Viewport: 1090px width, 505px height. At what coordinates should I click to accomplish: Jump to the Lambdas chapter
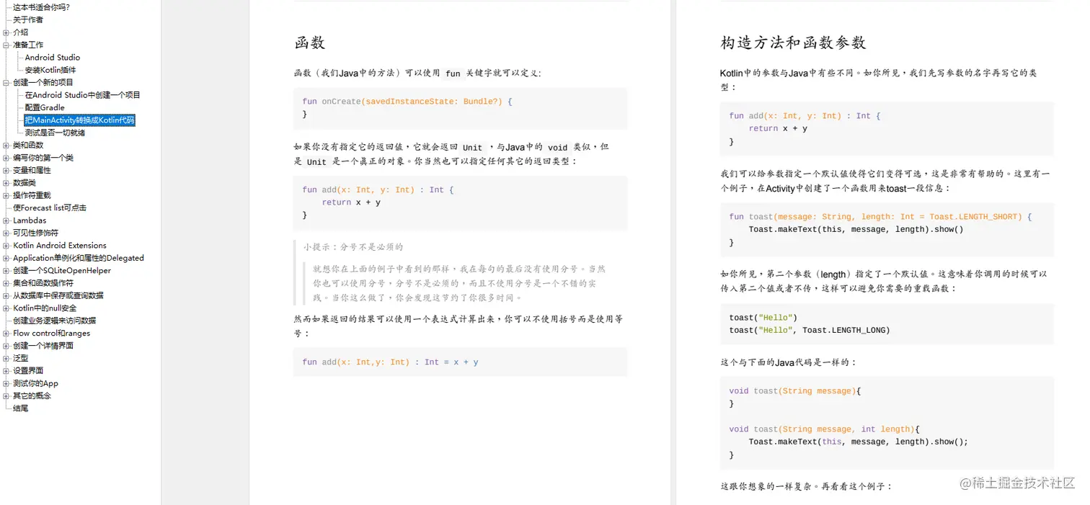30,220
